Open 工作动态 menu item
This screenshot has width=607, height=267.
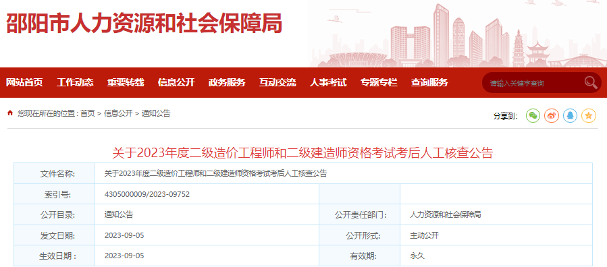[75, 82]
